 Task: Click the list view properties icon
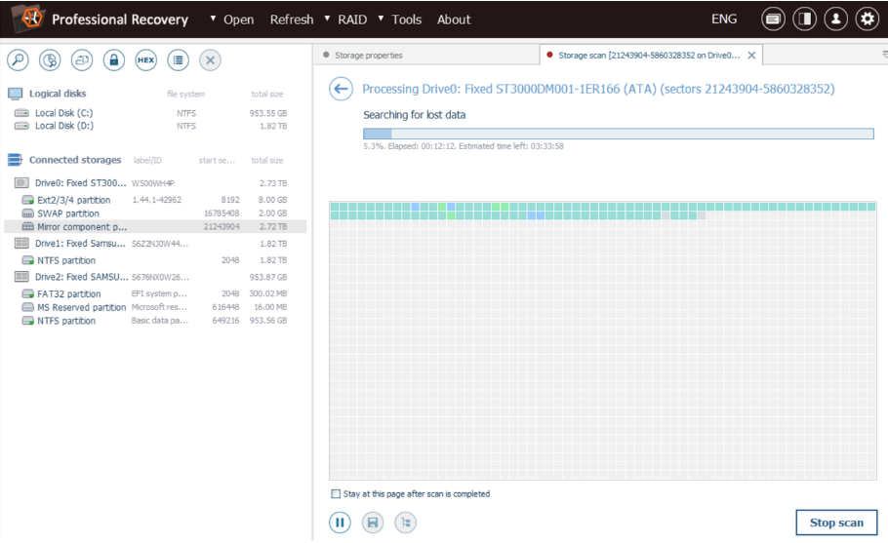[x=178, y=60]
